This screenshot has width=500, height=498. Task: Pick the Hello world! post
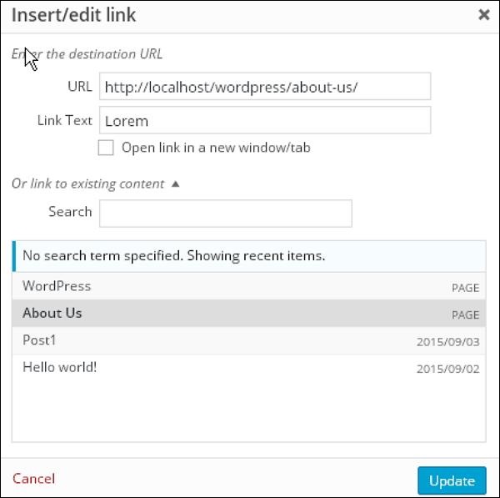[60, 366]
